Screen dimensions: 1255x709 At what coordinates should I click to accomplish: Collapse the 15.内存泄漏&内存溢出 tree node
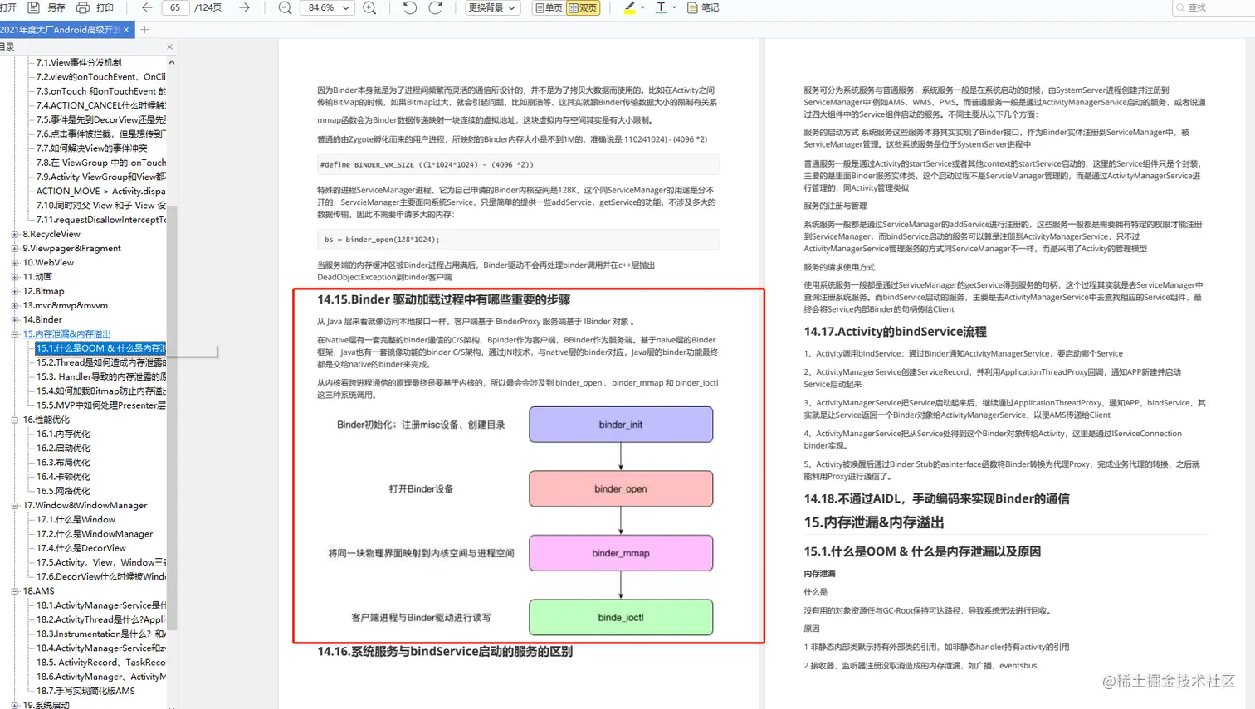tap(15, 334)
